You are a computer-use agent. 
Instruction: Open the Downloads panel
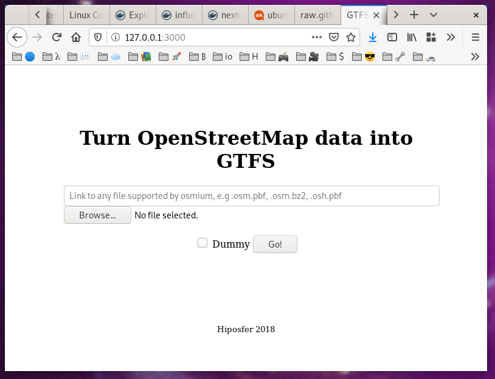[373, 37]
